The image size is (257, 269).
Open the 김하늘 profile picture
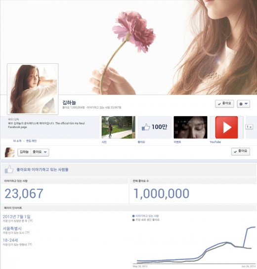pyautogui.click(x=33, y=89)
